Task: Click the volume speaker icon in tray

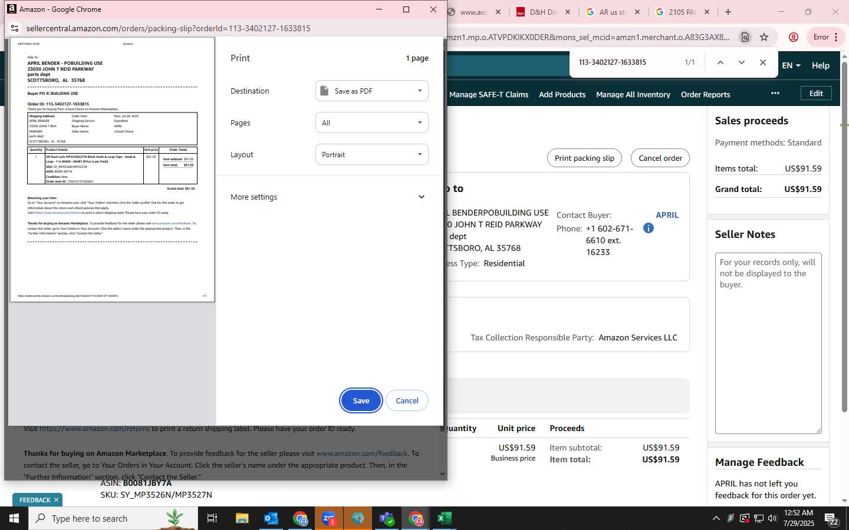Action: [x=772, y=518]
